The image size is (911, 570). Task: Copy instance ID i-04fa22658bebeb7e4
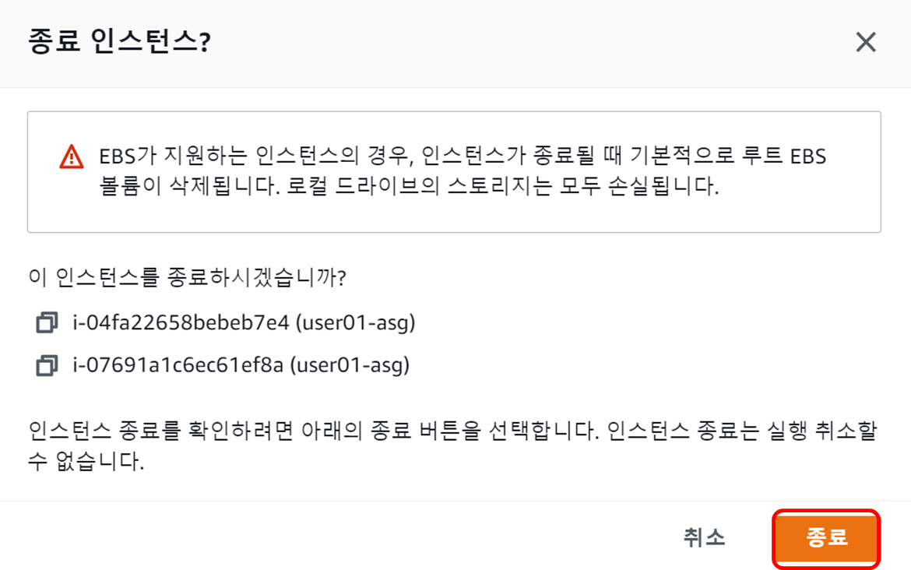(47, 322)
